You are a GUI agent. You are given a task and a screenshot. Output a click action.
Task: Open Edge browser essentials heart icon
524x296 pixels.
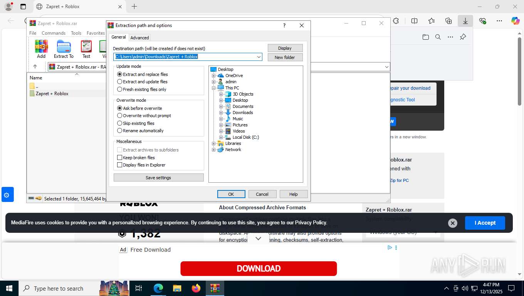482,21
